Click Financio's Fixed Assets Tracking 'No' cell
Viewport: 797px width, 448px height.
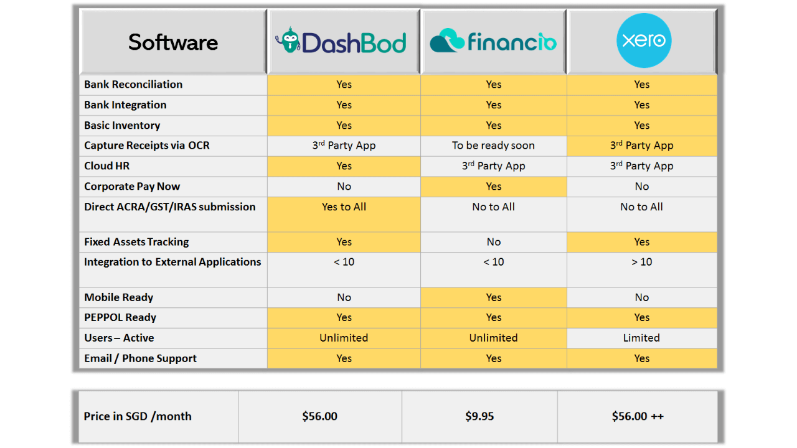494,242
